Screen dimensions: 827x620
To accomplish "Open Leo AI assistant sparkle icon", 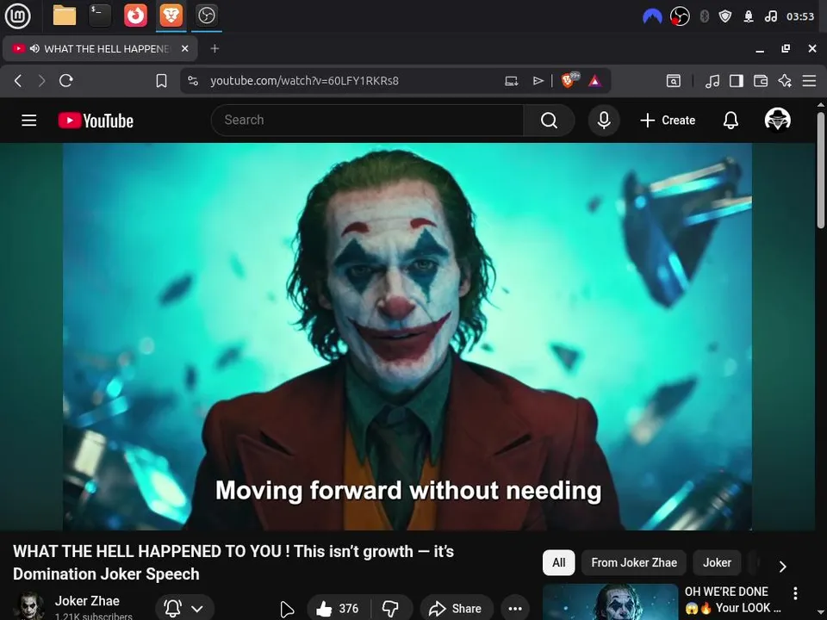I will point(785,81).
